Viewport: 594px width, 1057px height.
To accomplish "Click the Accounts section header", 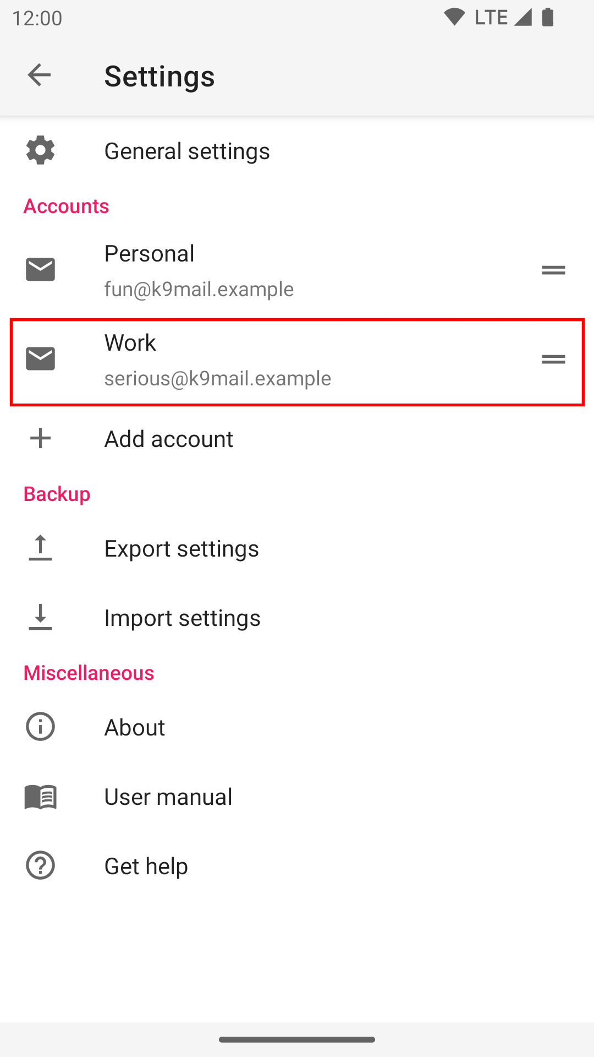I will coord(66,206).
